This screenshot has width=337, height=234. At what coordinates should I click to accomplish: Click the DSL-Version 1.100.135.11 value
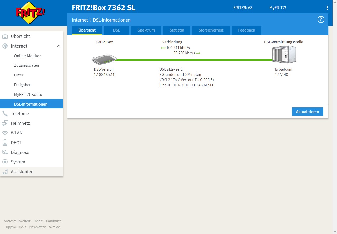coord(104,75)
